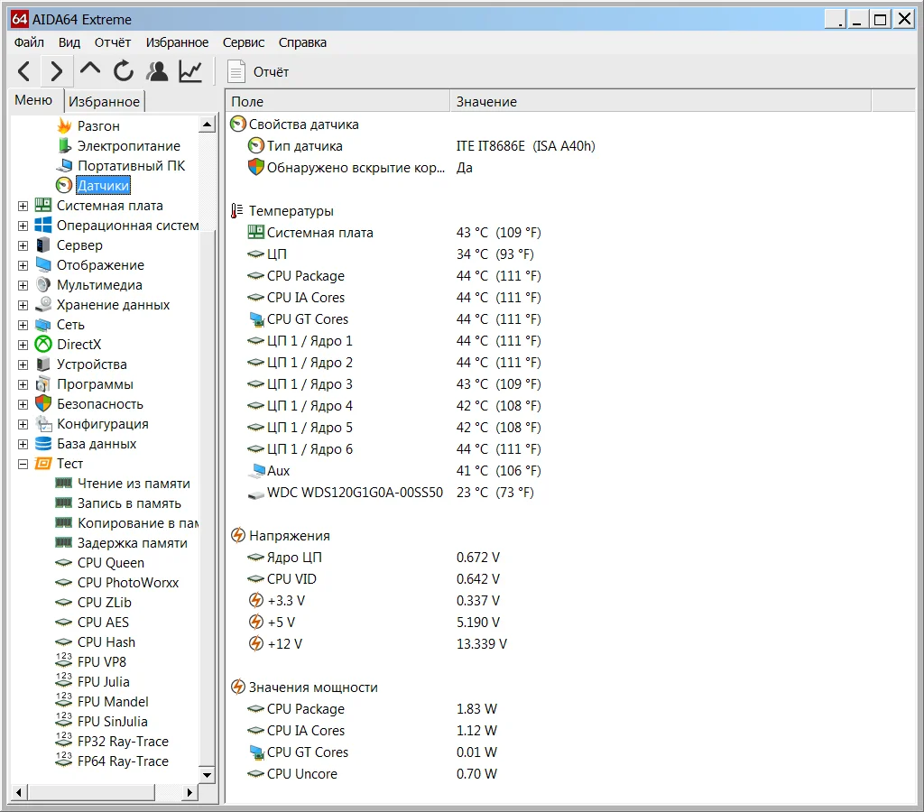This screenshot has height=812, width=924.
Task: Select the CPU Queen benchmark
Action: click(x=111, y=563)
